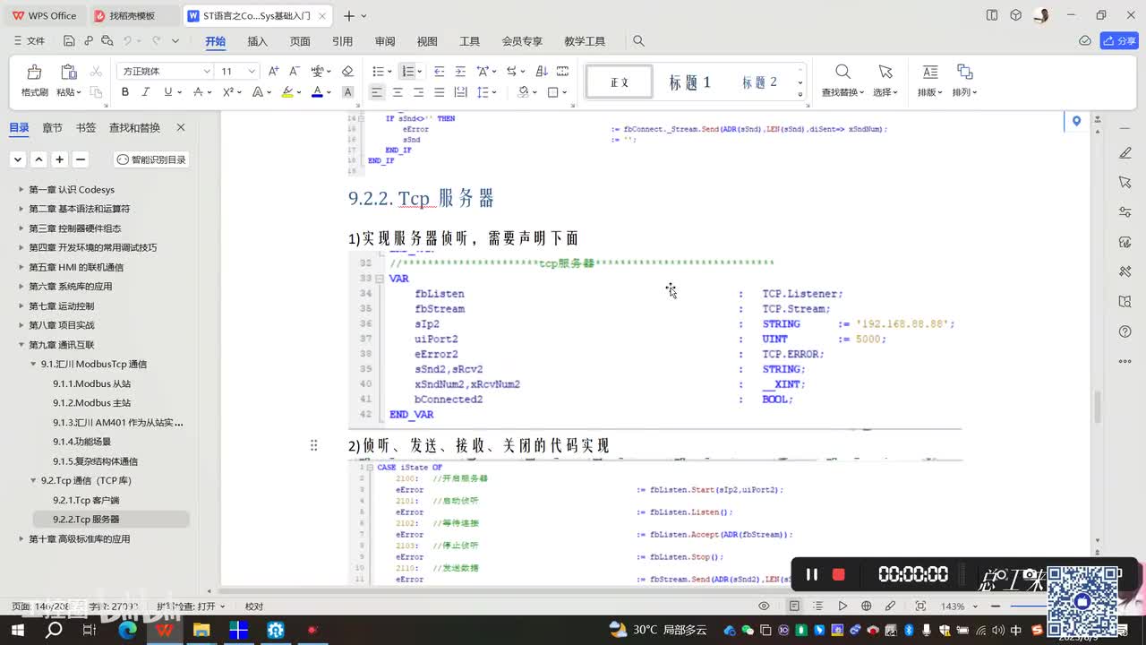The image size is (1146, 645).
Task: Click the Arrange (排列) icon
Action: pyautogui.click(x=964, y=72)
